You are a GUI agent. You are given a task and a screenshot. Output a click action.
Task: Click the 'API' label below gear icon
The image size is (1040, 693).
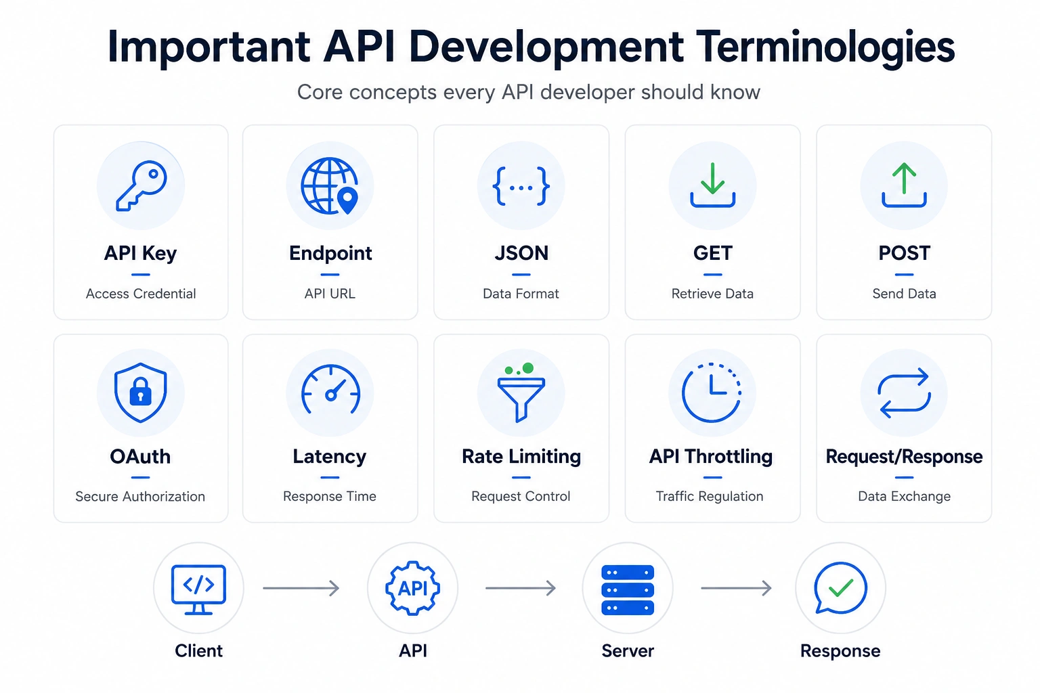[x=413, y=651]
